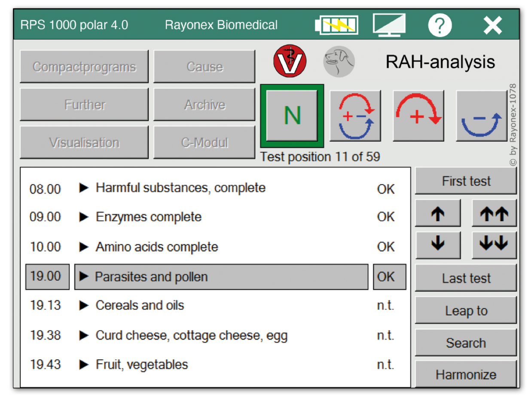
Task: Move up one test with single up arrow
Action: pyautogui.click(x=438, y=213)
